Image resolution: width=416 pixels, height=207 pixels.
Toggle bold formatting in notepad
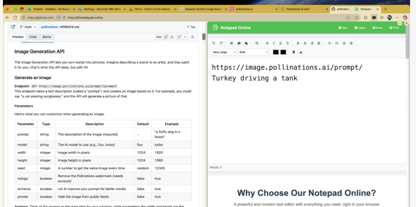[267, 43]
